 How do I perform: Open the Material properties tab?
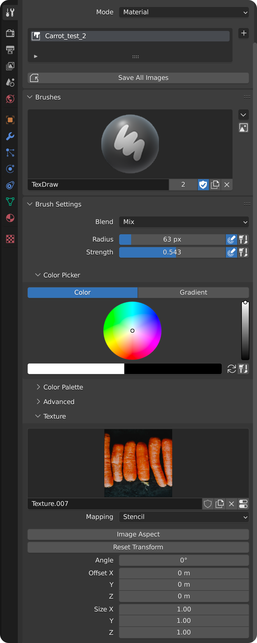10,218
